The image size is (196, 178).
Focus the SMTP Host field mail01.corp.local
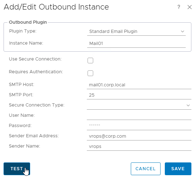tap(139, 85)
